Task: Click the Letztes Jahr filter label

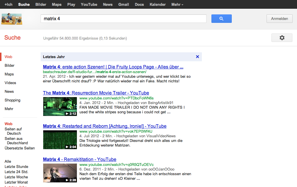Action: 54,57
